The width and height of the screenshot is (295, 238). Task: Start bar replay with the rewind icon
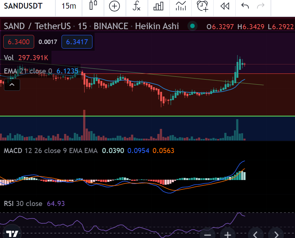click(225, 6)
